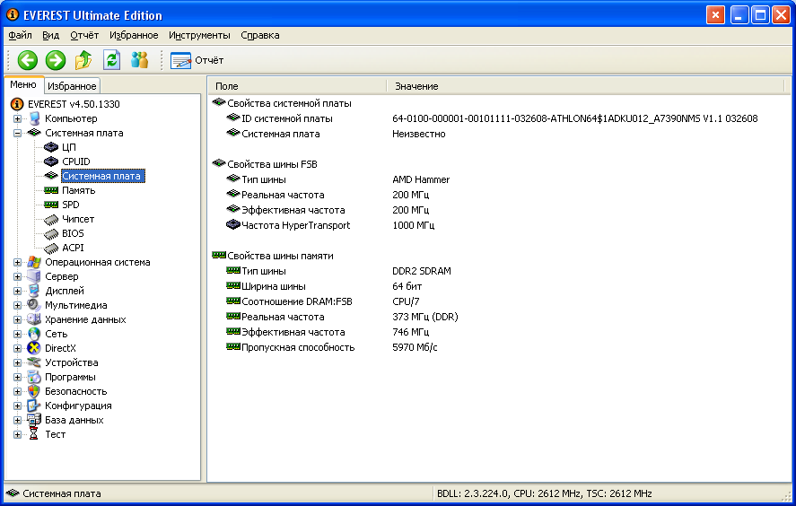Click the Сеть globe icon

34,334
